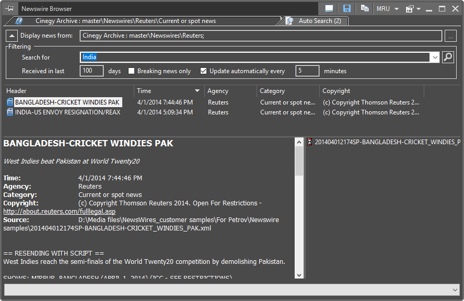Screen dimensions: 464x301
Task: Click the Auto Search tab icon
Action: [x=289, y=21]
